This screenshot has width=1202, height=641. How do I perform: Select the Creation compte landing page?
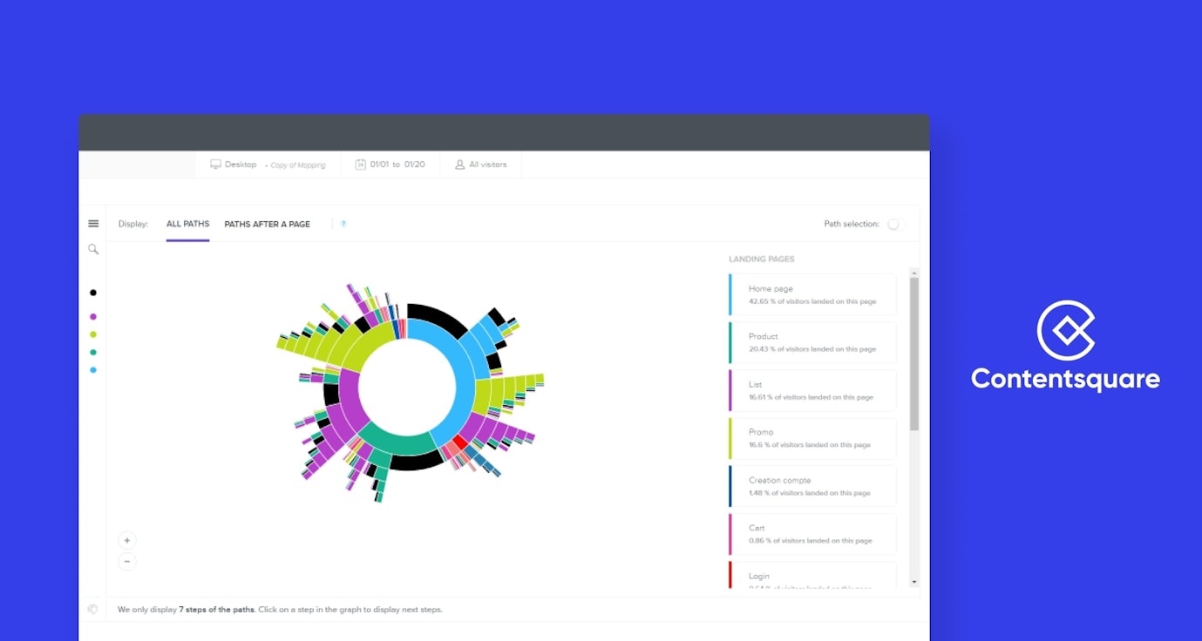(x=812, y=485)
